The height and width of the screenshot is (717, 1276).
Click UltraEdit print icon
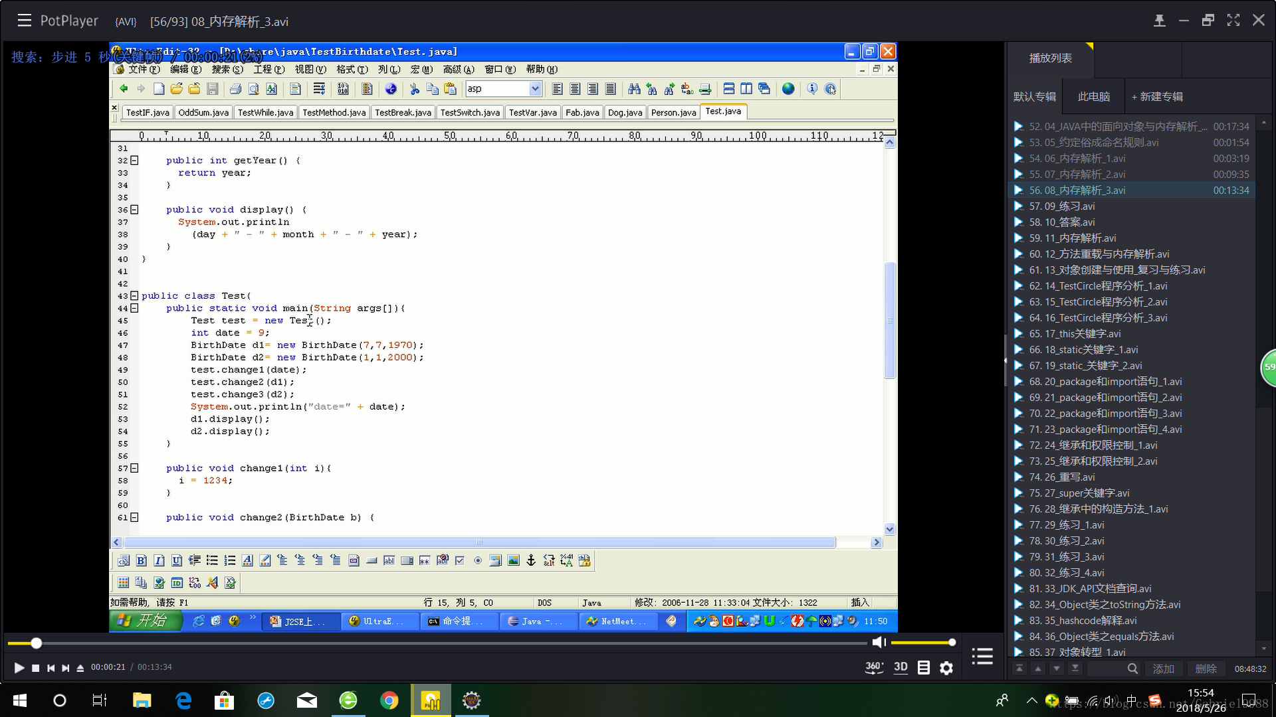235,89
